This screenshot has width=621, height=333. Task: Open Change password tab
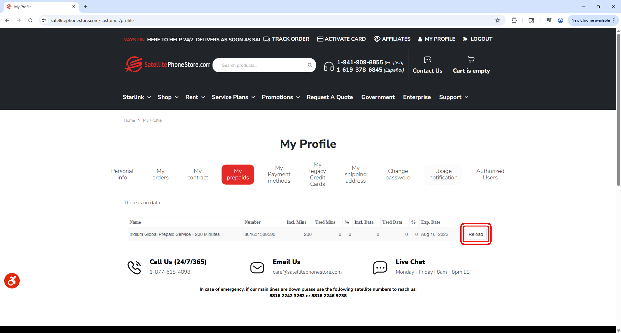click(x=398, y=174)
